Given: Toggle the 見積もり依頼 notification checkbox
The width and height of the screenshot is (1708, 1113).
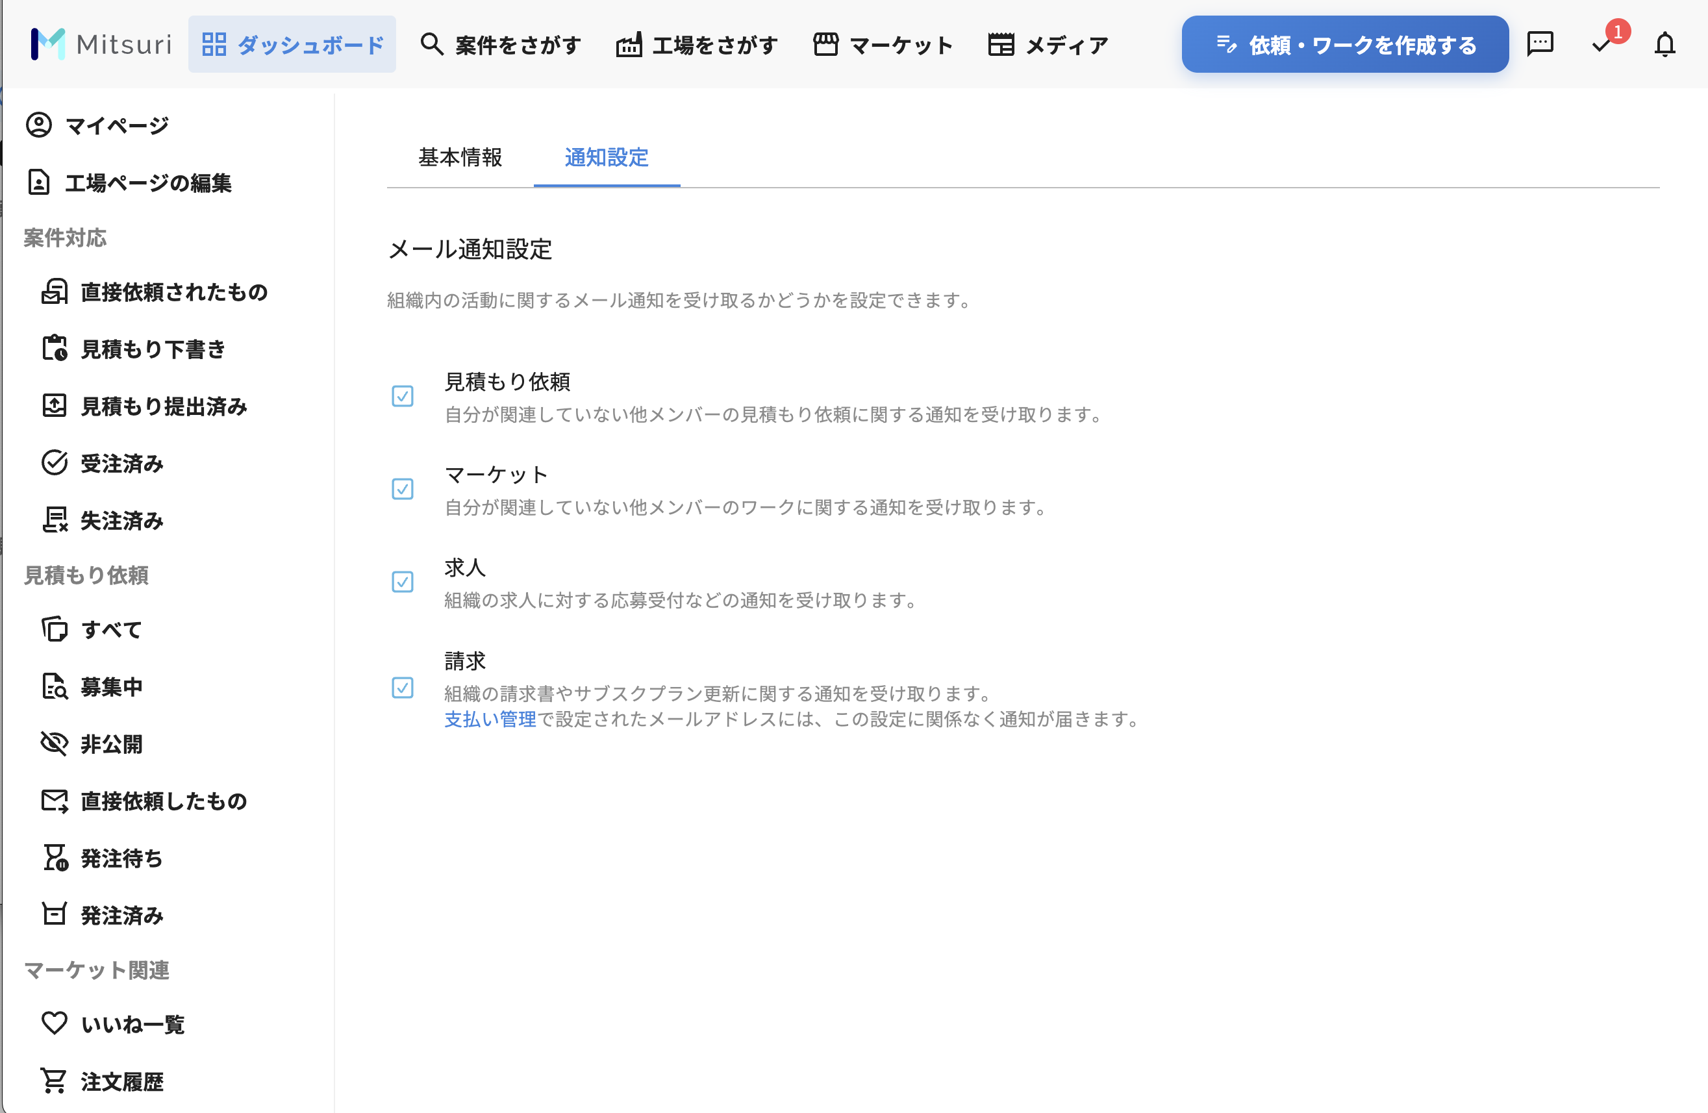Looking at the screenshot, I should tap(403, 396).
